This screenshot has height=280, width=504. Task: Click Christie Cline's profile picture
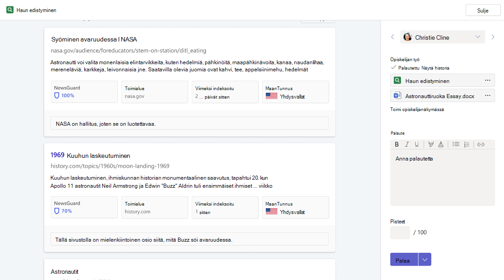pyautogui.click(x=408, y=37)
